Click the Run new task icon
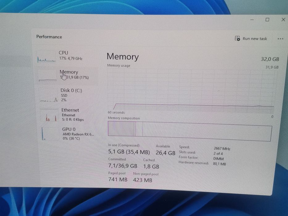288x216 pixels. pyautogui.click(x=237, y=38)
